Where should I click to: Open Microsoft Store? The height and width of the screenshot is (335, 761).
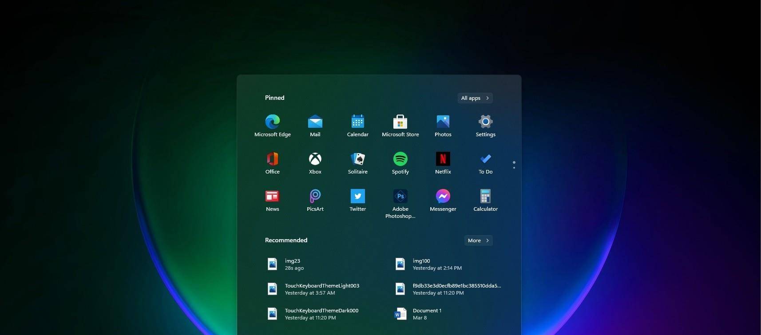click(x=400, y=126)
